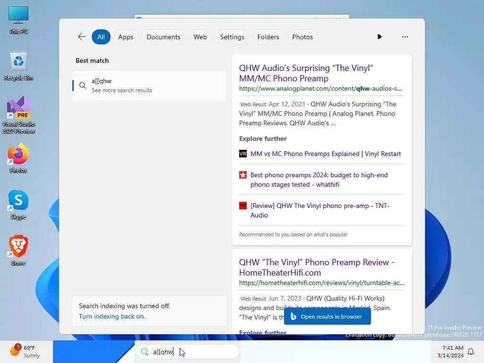Switch to the Documents filter tab

(163, 37)
